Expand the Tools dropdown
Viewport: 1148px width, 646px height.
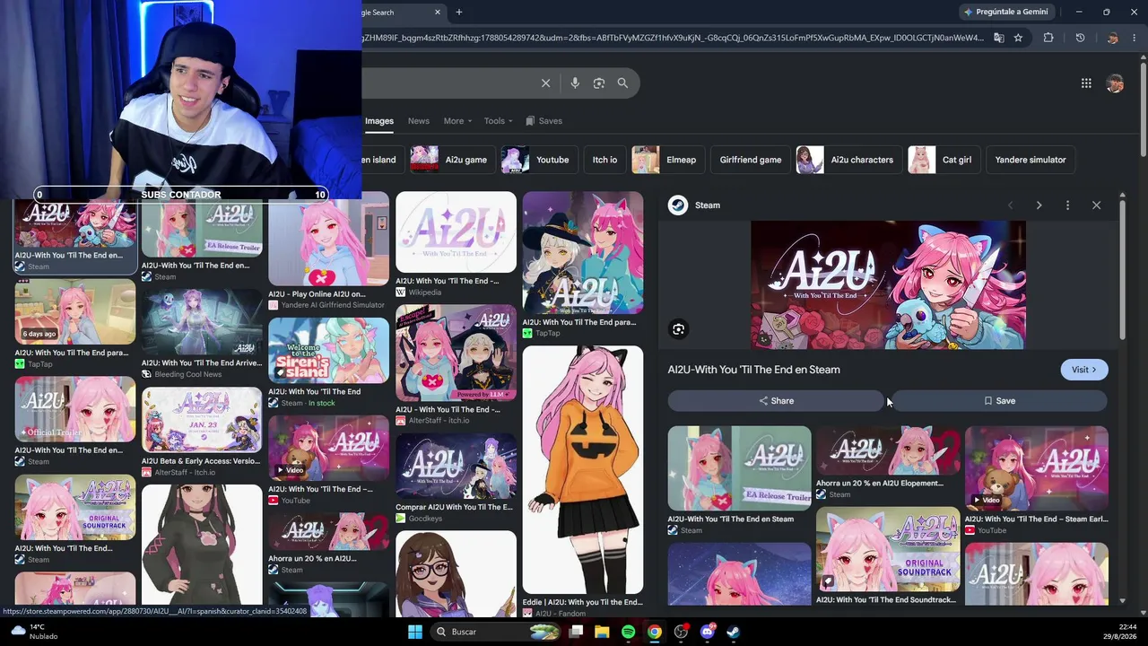[499, 121]
